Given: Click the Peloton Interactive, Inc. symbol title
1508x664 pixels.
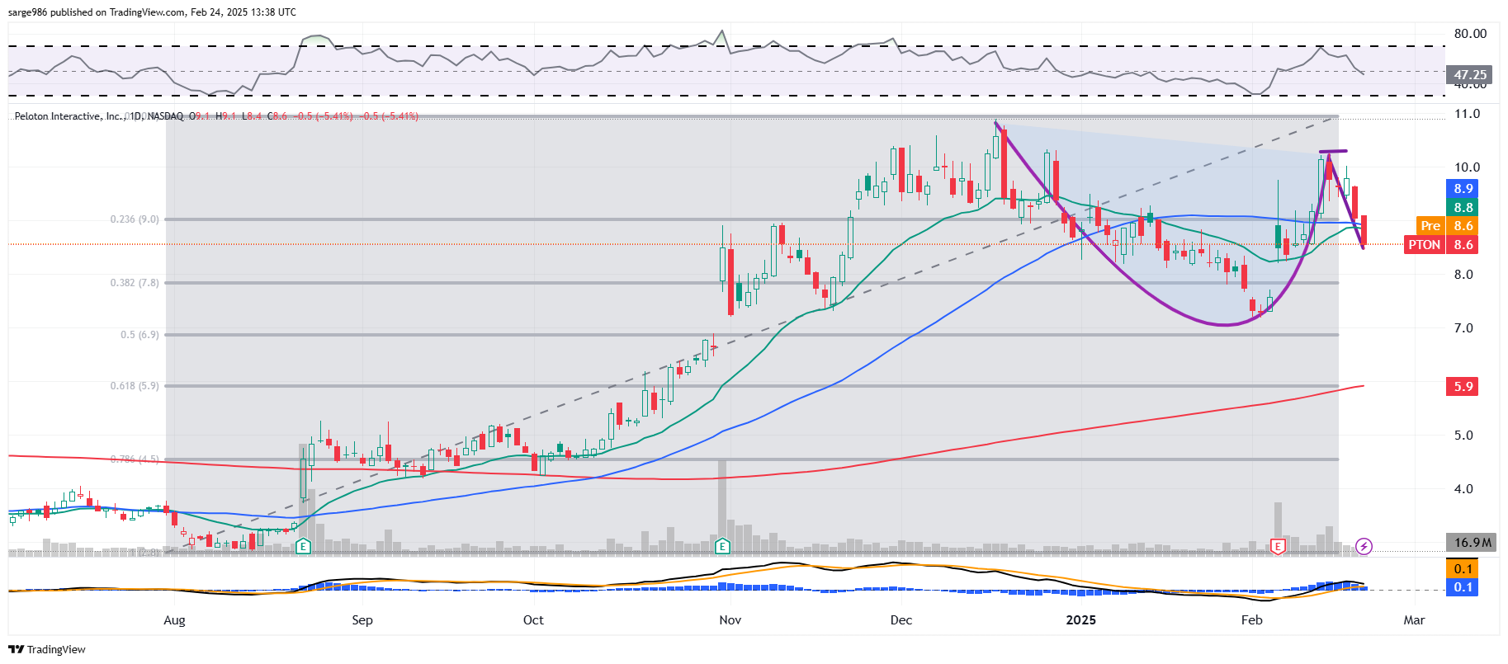Looking at the screenshot, I should (x=69, y=116).
